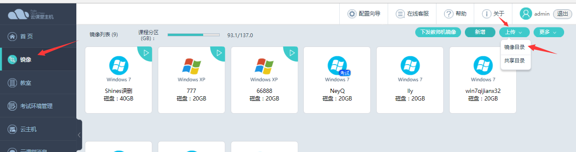
Task: Open the 上传 dropdown
Action: pos(514,32)
